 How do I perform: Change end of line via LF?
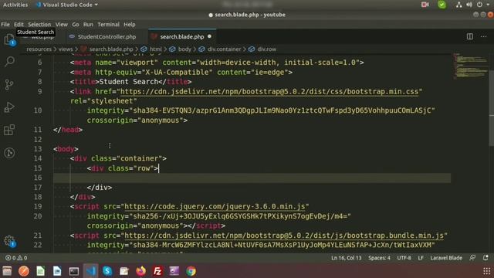click(x=421, y=258)
